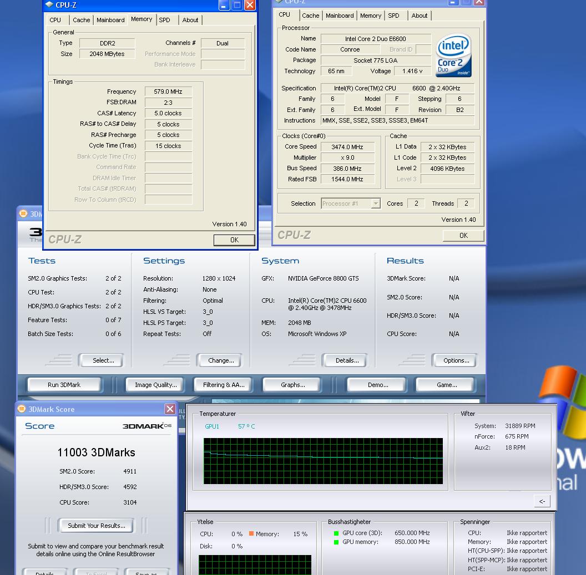Click the Voltage 1.416 v field
This screenshot has height=575, width=586.
412,71
